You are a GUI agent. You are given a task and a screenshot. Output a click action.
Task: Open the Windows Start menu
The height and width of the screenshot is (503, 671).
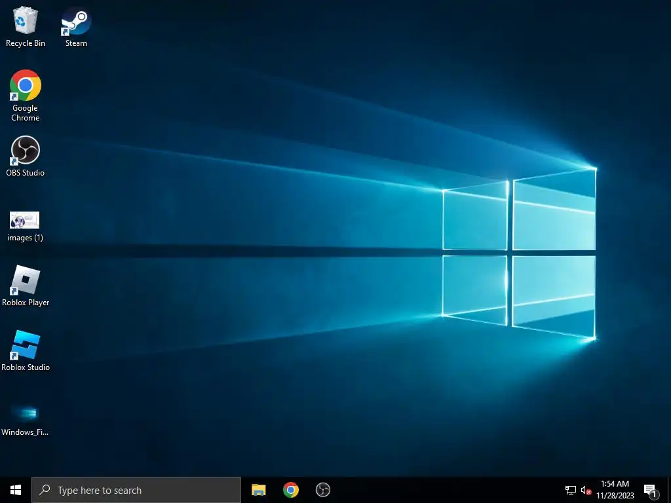point(16,490)
